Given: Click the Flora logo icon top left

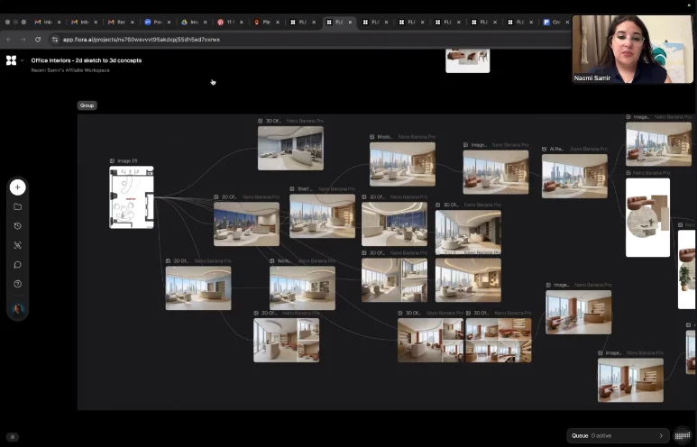Looking at the screenshot, I should pos(11,60).
